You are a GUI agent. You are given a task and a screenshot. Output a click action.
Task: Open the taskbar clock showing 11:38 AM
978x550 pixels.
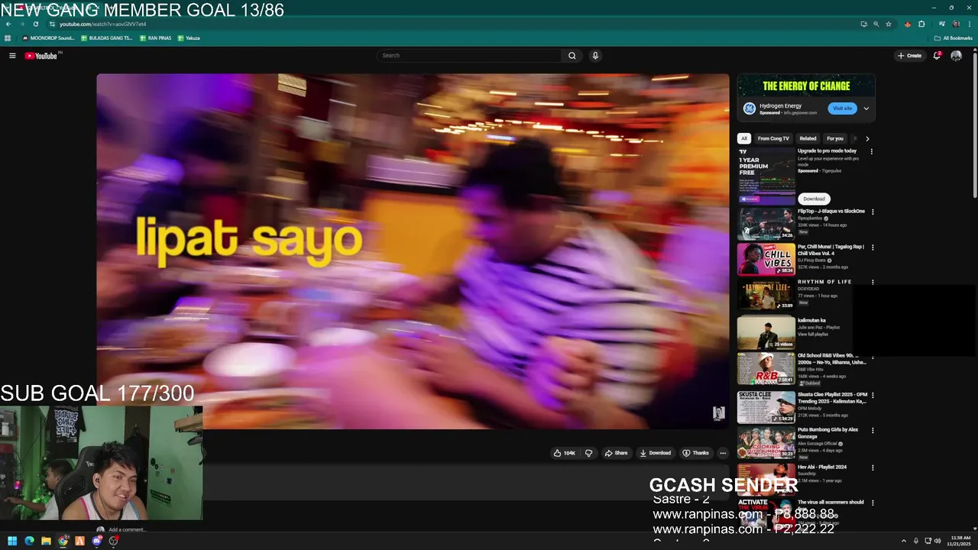coord(960,541)
